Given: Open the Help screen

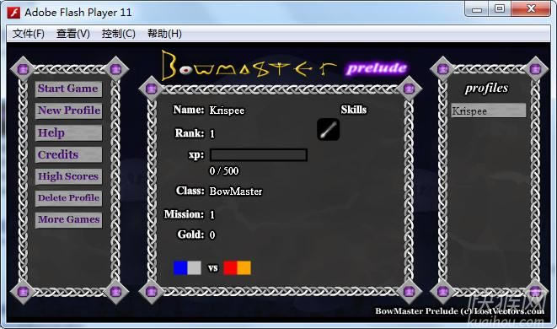Looking at the screenshot, I should [68, 132].
